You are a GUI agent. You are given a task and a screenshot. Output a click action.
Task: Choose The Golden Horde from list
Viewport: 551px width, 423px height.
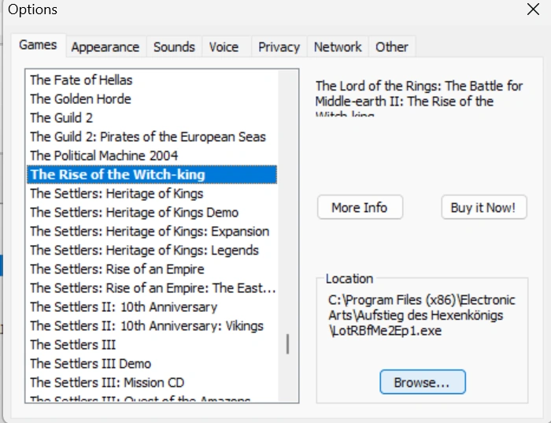click(80, 98)
